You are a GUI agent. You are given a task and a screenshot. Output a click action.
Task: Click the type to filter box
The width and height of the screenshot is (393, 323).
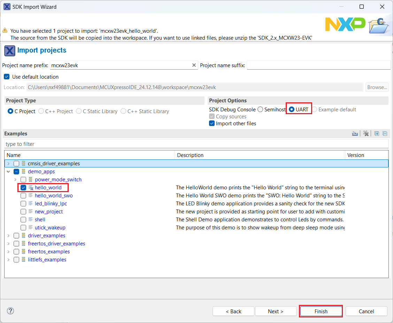[x=196, y=144]
